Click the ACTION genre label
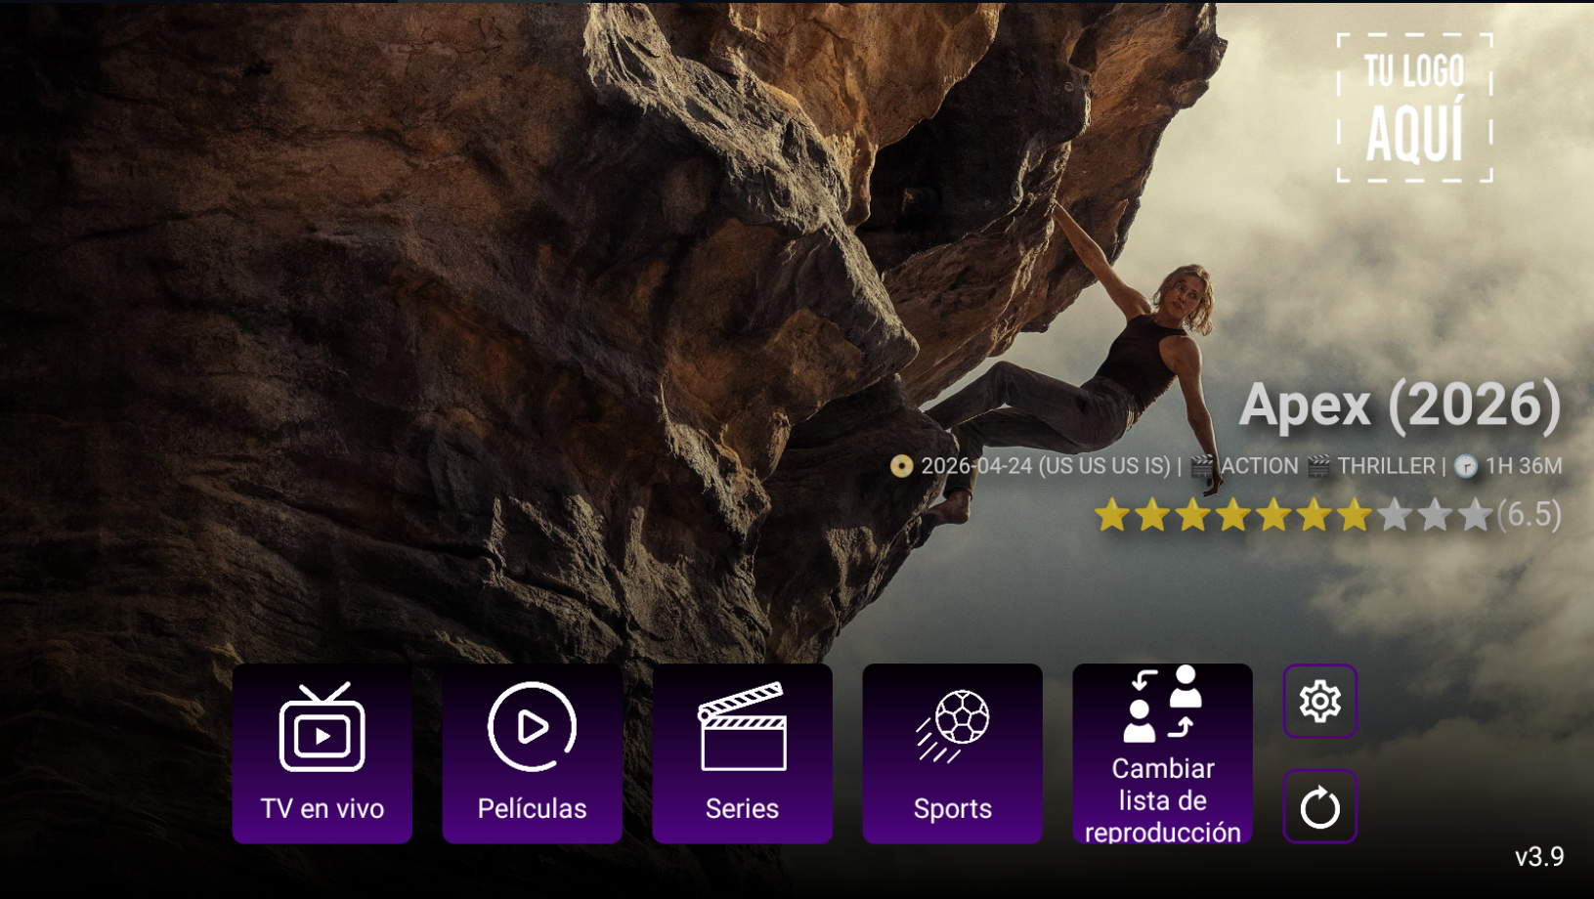Viewport: 1594px width, 899px height. pyautogui.click(x=1261, y=466)
